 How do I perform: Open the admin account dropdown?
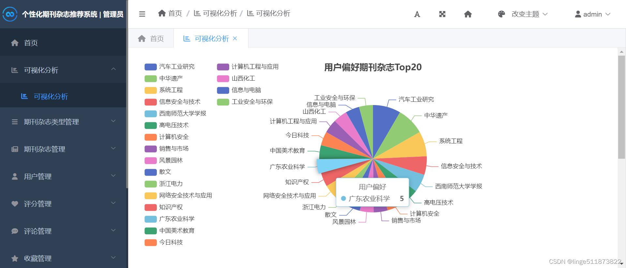pos(592,14)
